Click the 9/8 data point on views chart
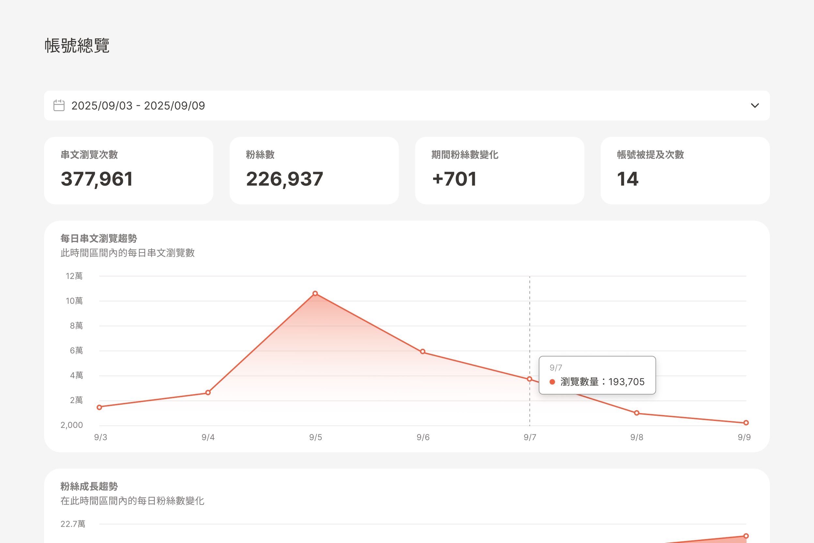The width and height of the screenshot is (814, 543). tap(637, 413)
